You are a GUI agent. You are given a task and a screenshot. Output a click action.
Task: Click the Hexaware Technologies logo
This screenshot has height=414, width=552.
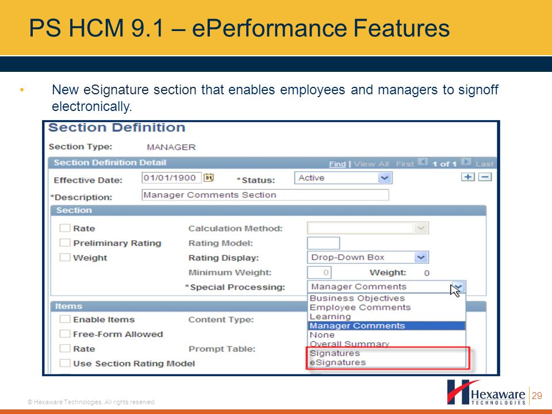487,392
